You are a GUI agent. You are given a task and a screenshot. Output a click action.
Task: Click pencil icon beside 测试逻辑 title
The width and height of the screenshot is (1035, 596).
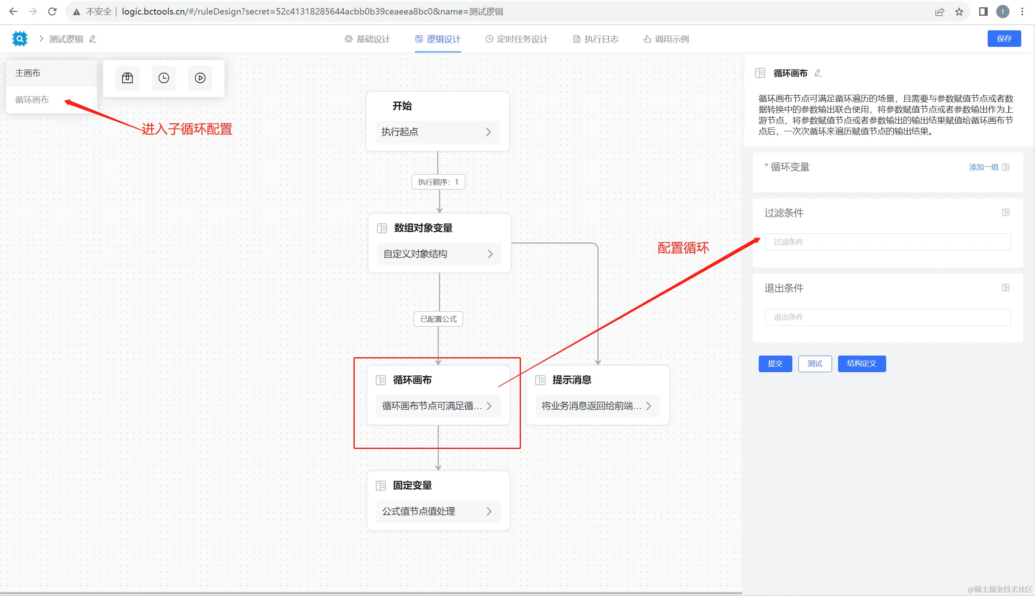point(93,39)
